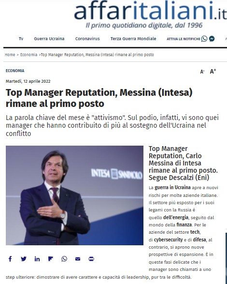
Task: Share article via LinkedIn icon
Action: (x=37, y=259)
